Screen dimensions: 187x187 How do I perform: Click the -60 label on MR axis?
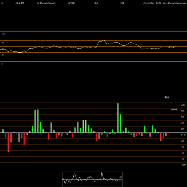pyautogui.click(x=183, y=153)
